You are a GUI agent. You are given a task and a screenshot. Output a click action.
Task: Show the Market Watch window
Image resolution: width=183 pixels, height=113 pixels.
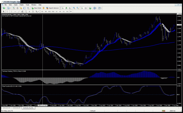pyautogui.click(x=14, y=8)
